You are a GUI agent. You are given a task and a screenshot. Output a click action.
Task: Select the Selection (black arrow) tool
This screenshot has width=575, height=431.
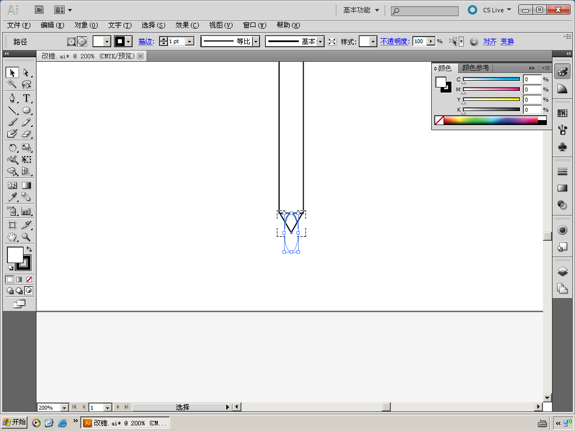coord(12,72)
